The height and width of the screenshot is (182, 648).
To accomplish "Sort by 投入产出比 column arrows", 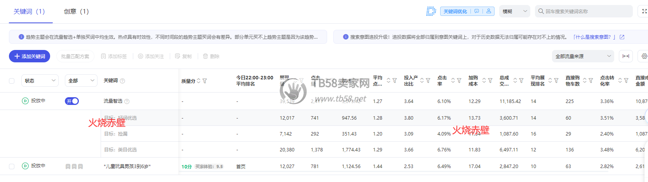I will pyautogui.click(x=422, y=81).
